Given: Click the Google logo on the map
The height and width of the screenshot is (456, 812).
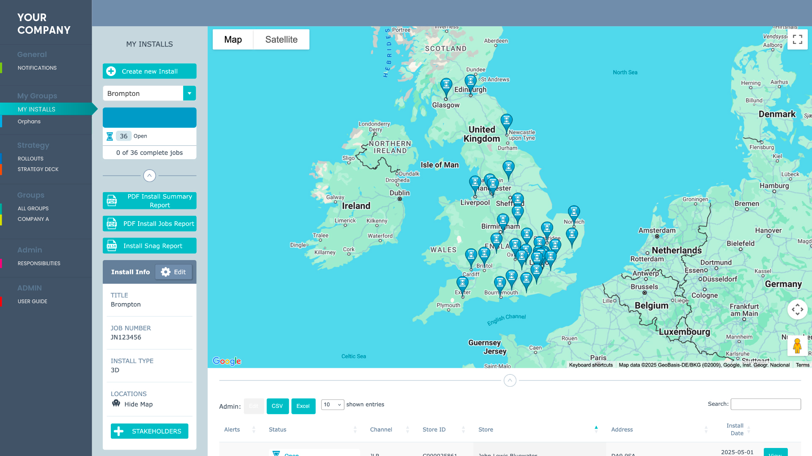Looking at the screenshot, I should (x=227, y=361).
